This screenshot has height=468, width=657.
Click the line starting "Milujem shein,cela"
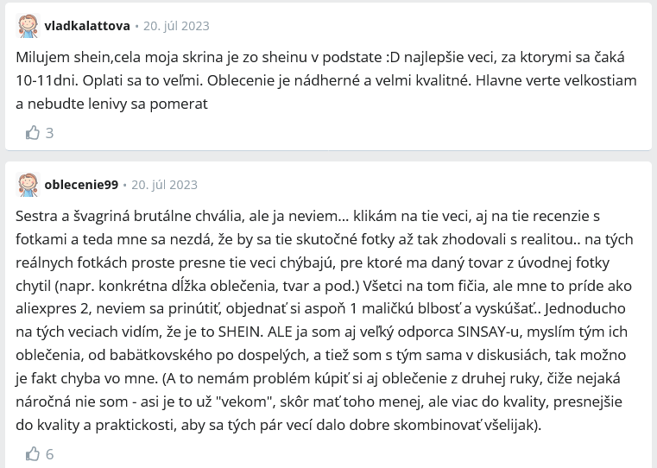pos(320,57)
